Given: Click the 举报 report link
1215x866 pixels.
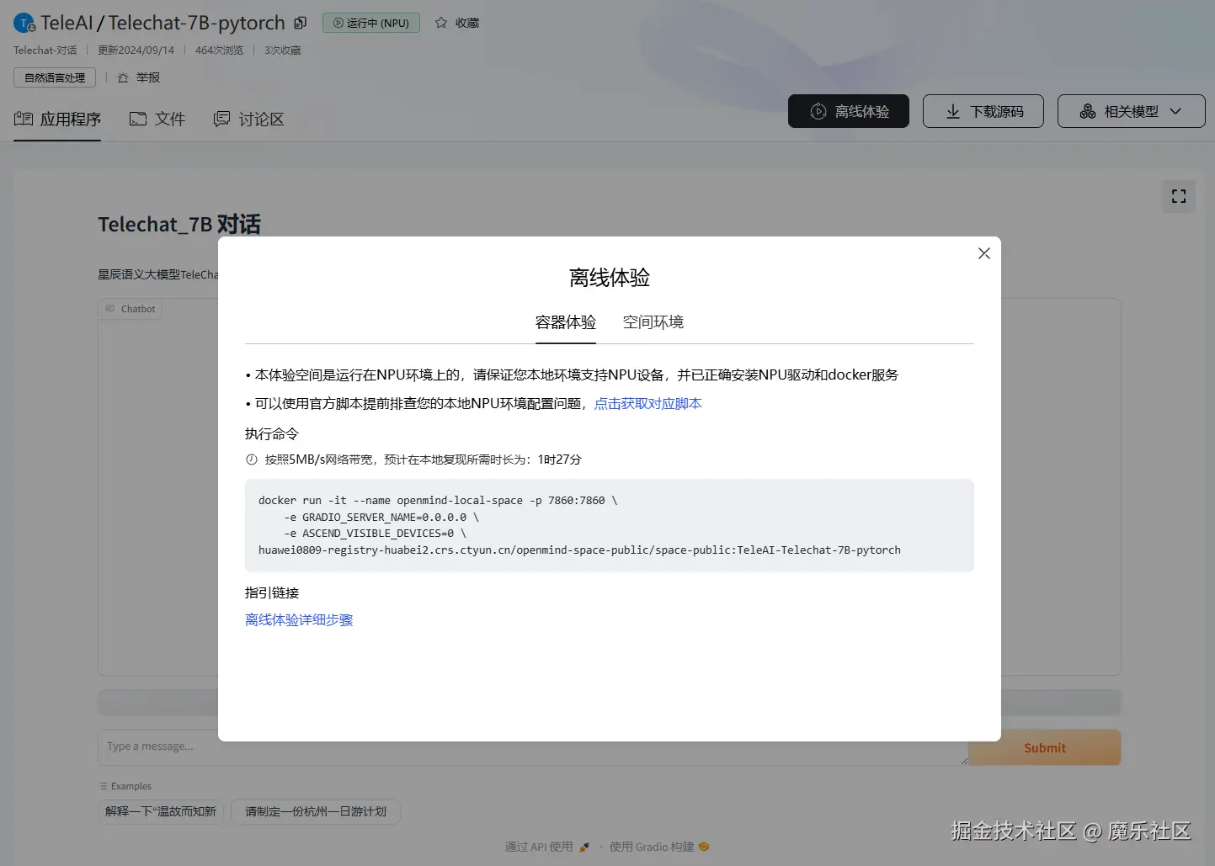Looking at the screenshot, I should pyautogui.click(x=139, y=77).
